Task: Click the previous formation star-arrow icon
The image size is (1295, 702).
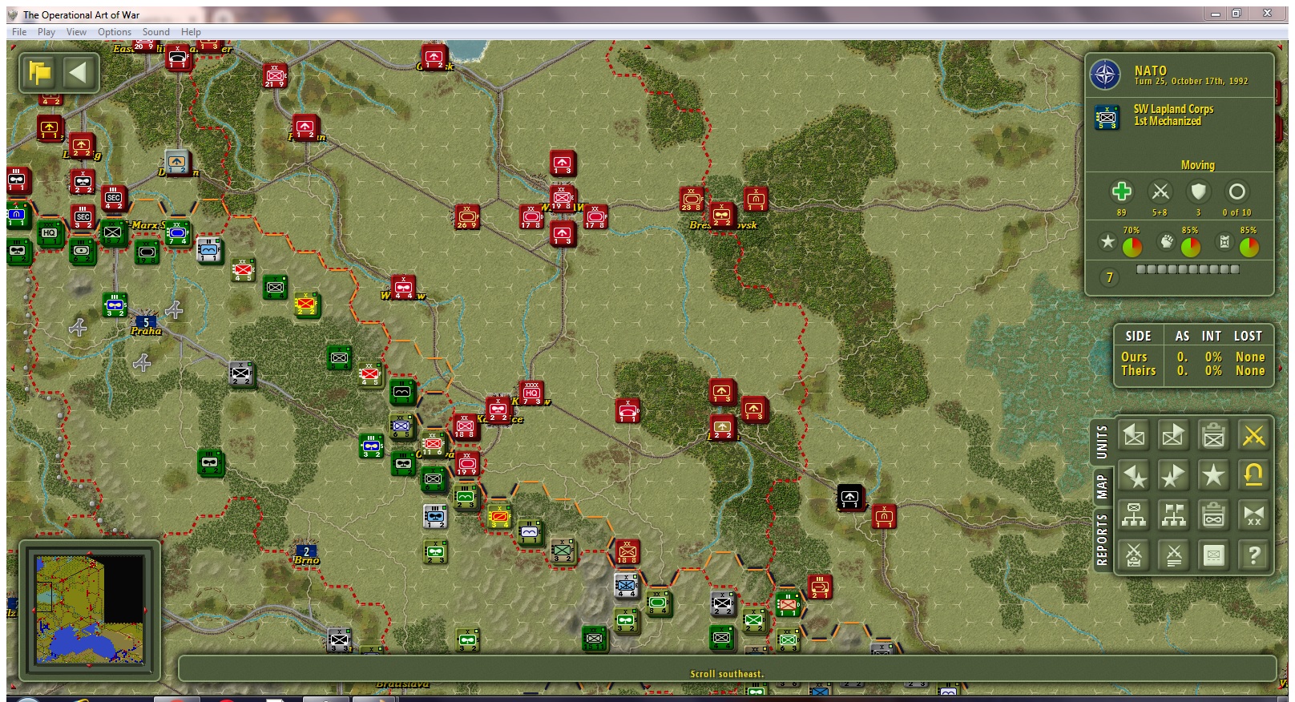Action: (1133, 475)
